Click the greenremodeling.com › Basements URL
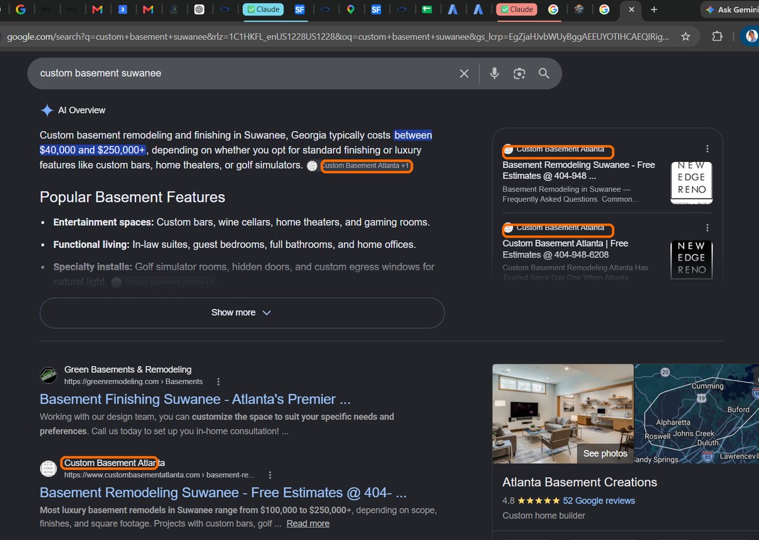Screen dimensions: 759x540 133,381
